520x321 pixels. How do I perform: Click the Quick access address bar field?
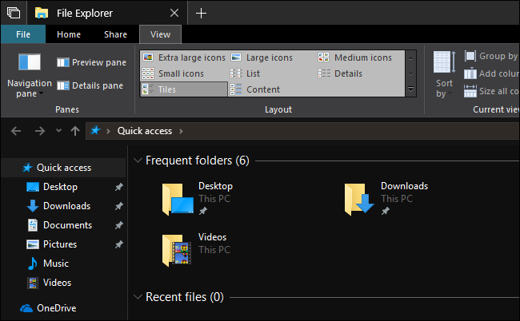point(302,131)
